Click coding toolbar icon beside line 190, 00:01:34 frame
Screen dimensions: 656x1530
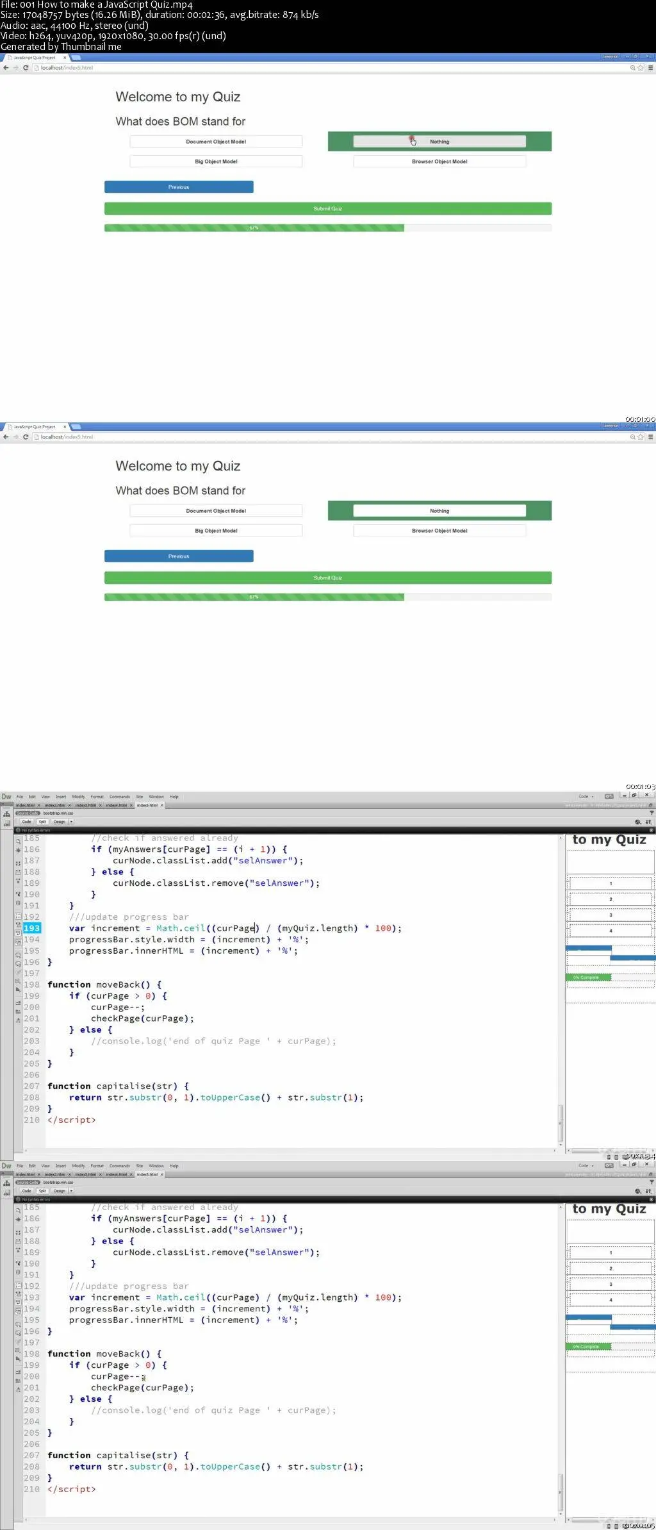18,894
